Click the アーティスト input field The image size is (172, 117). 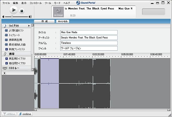click(x=89, y=38)
